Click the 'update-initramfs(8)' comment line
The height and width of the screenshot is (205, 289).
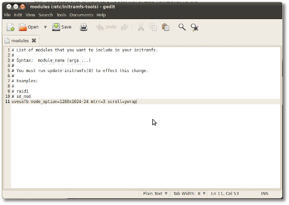coord(80,70)
